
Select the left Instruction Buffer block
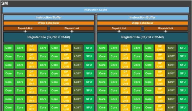coord(49,18)
